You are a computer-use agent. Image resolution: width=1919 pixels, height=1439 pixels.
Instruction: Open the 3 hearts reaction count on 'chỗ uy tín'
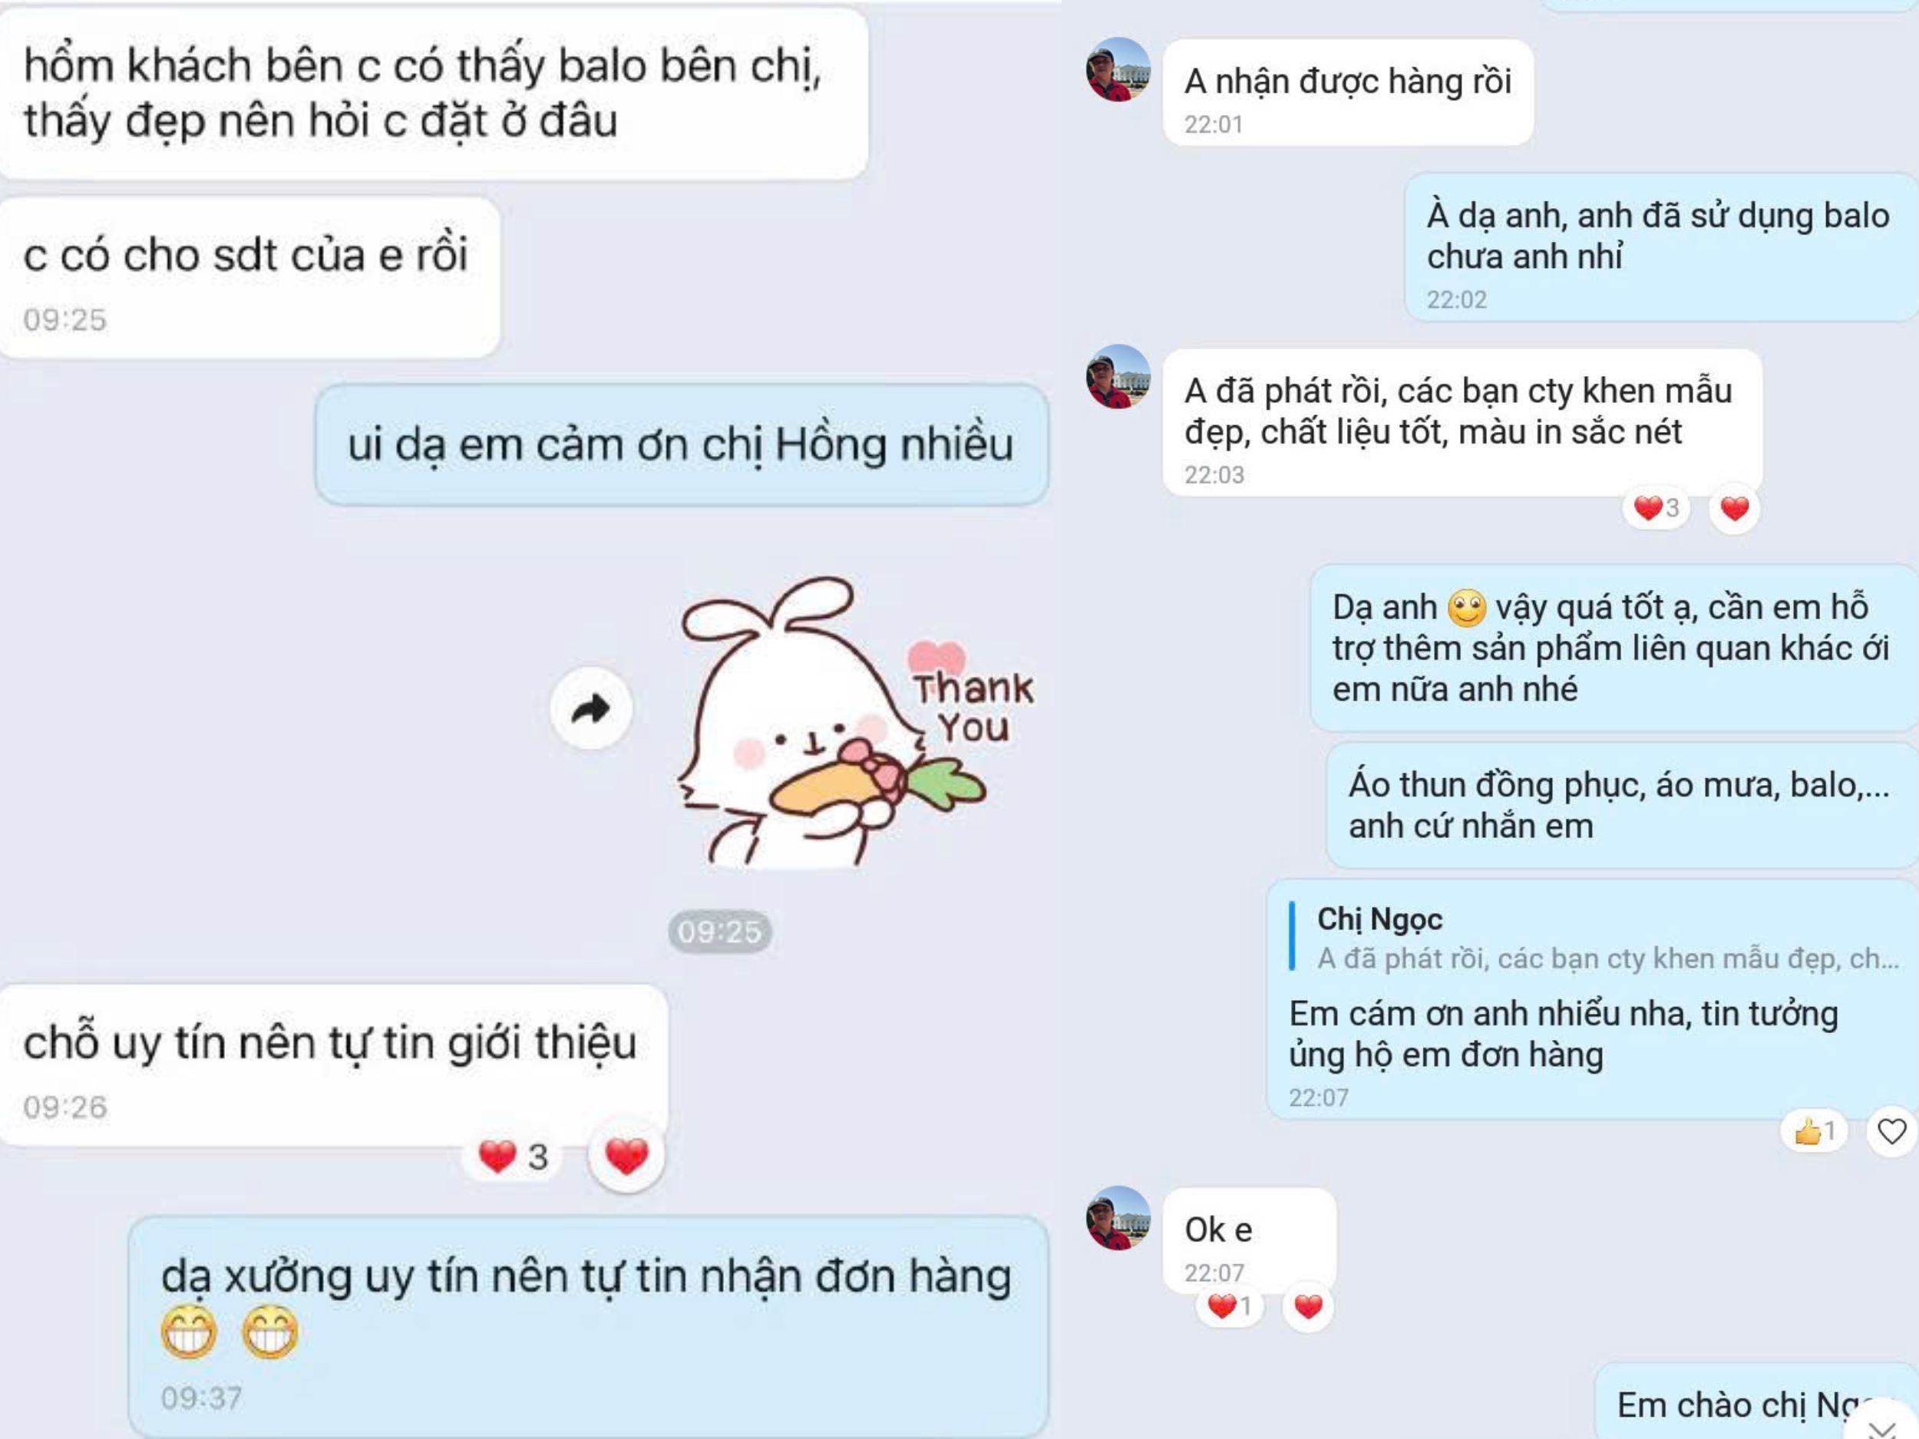tap(513, 1155)
